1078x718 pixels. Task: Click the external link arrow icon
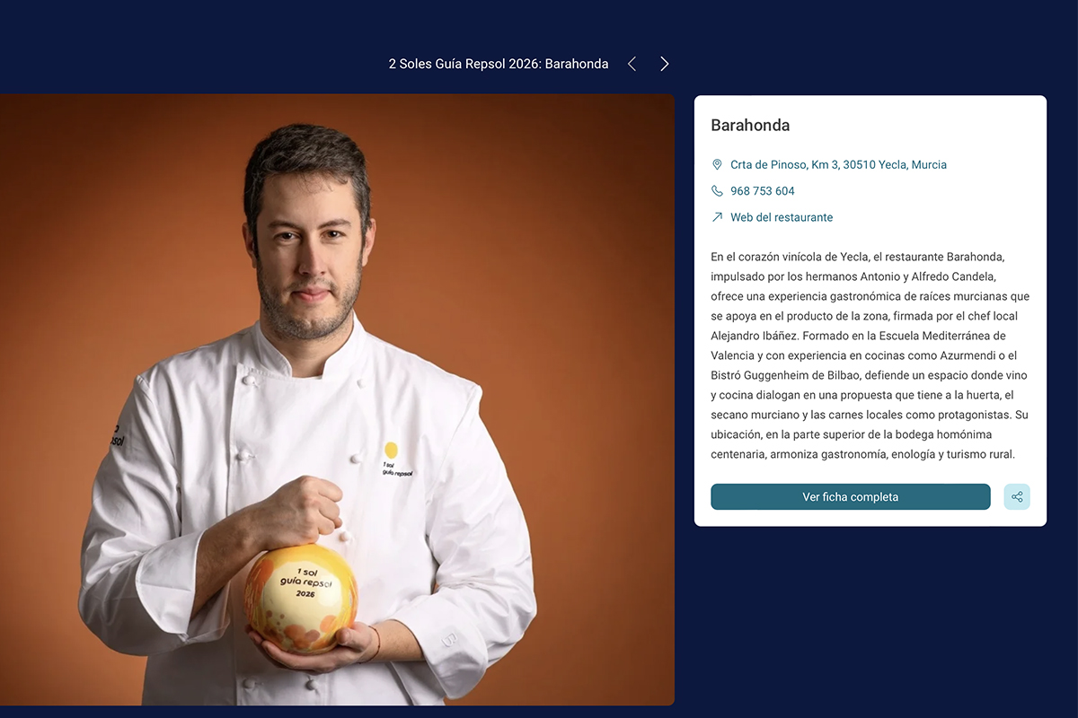click(717, 217)
